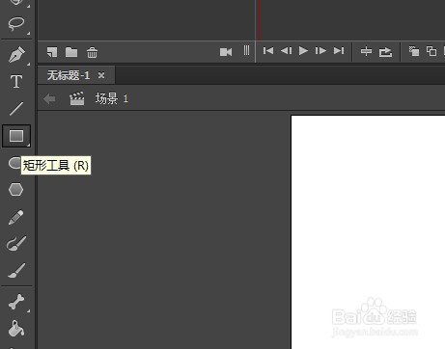Image resolution: width=445 pixels, height=349 pixels.
Task: Select the Pencil tool
Action: (15, 217)
